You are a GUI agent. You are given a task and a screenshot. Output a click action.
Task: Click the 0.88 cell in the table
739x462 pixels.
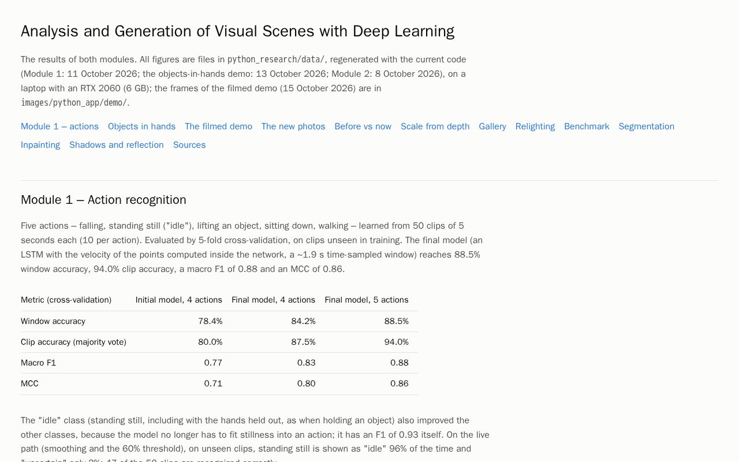pyautogui.click(x=400, y=363)
